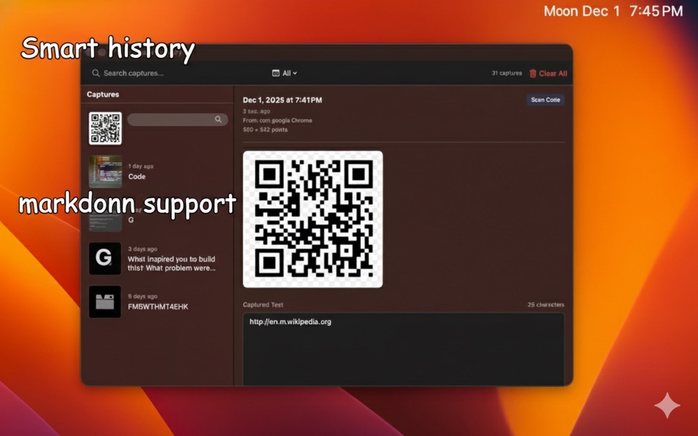Click the Clear All button
698x436 pixels.
click(548, 73)
